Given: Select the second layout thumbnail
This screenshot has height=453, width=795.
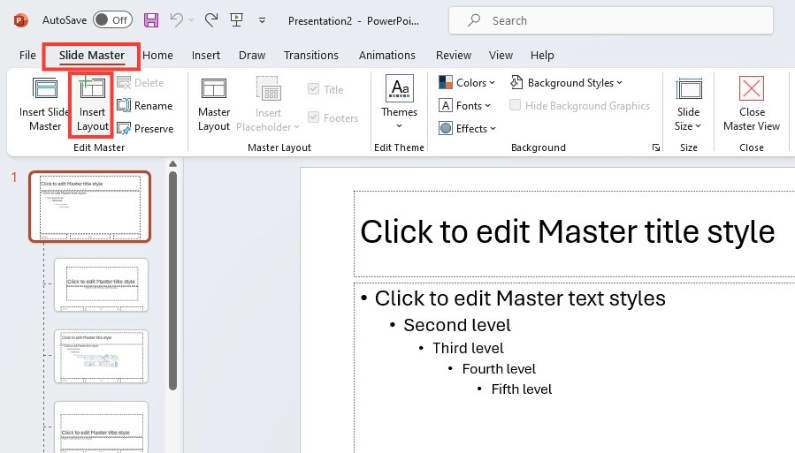Looking at the screenshot, I should [102, 284].
